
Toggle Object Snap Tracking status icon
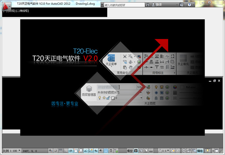point(86,150)
